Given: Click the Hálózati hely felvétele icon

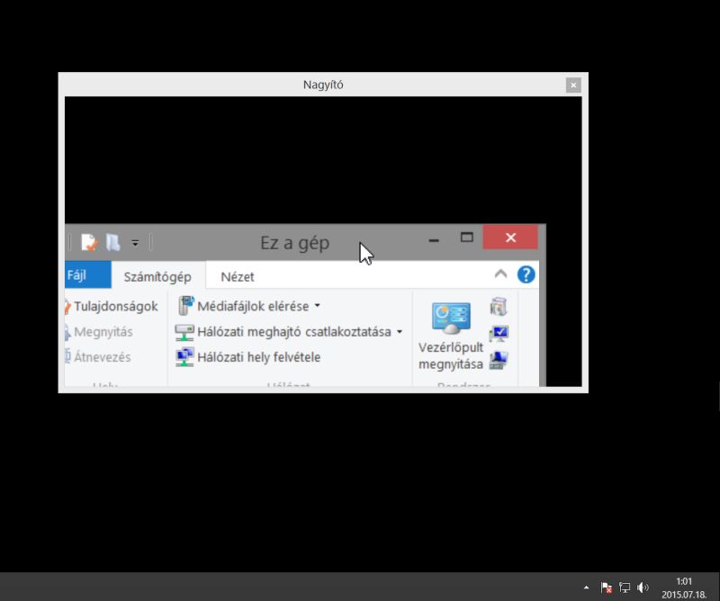Looking at the screenshot, I should click(184, 356).
